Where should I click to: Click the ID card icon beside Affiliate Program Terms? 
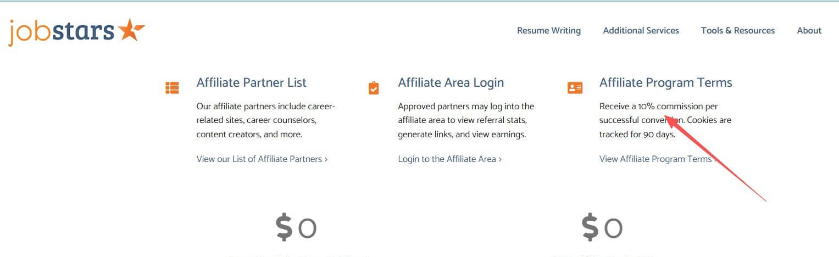coord(575,88)
